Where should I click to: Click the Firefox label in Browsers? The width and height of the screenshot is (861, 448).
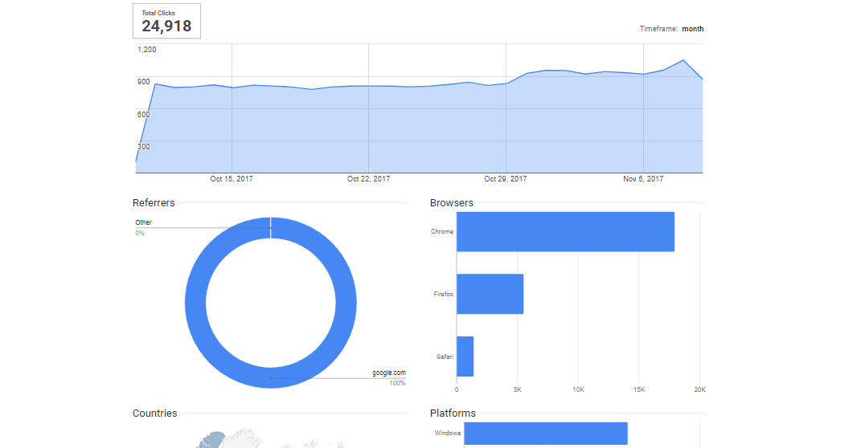[x=444, y=295]
